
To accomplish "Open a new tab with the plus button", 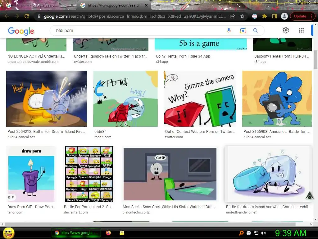I will pos(158,6).
